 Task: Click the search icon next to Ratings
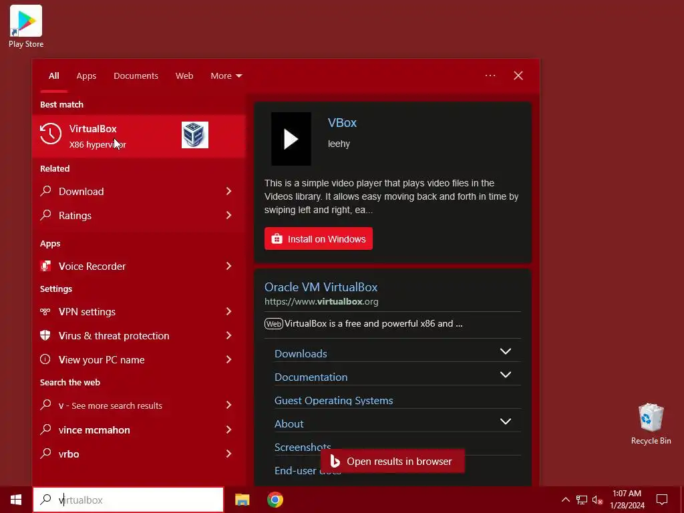45,214
